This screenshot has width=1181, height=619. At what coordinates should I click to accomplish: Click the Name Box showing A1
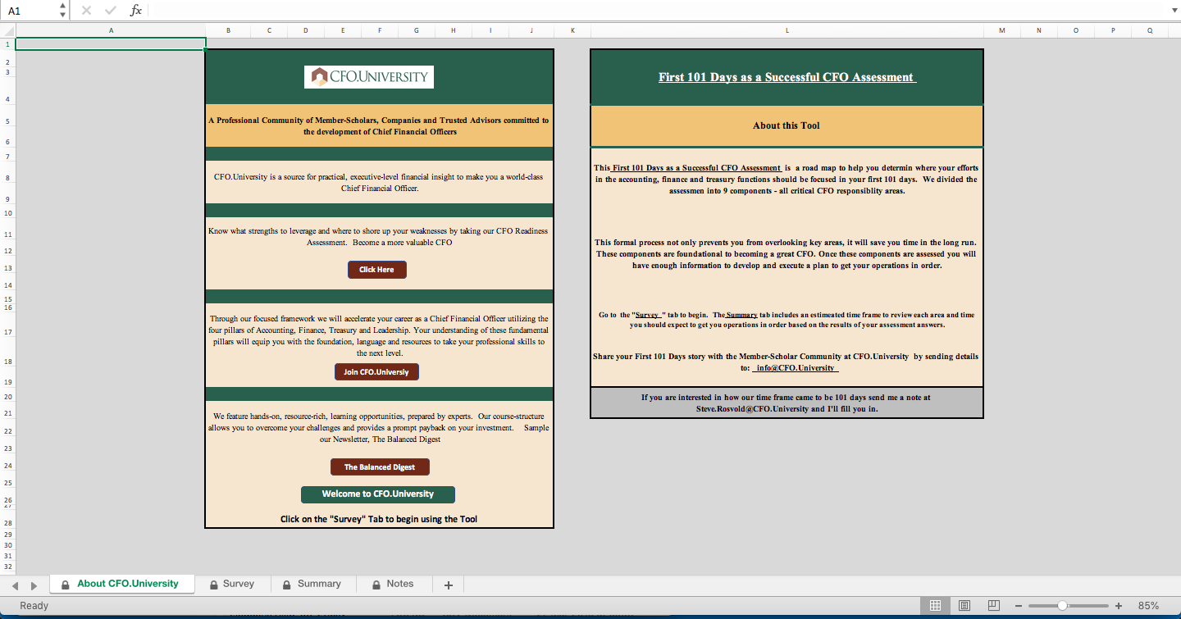[x=30, y=11]
